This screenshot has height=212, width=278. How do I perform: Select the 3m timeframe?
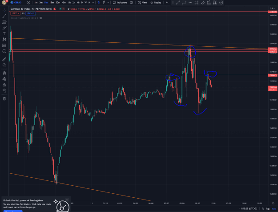pyautogui.click(x=41, y=3)
